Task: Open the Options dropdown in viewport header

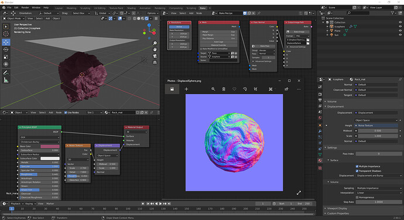Action: click(x=153, y=13)
